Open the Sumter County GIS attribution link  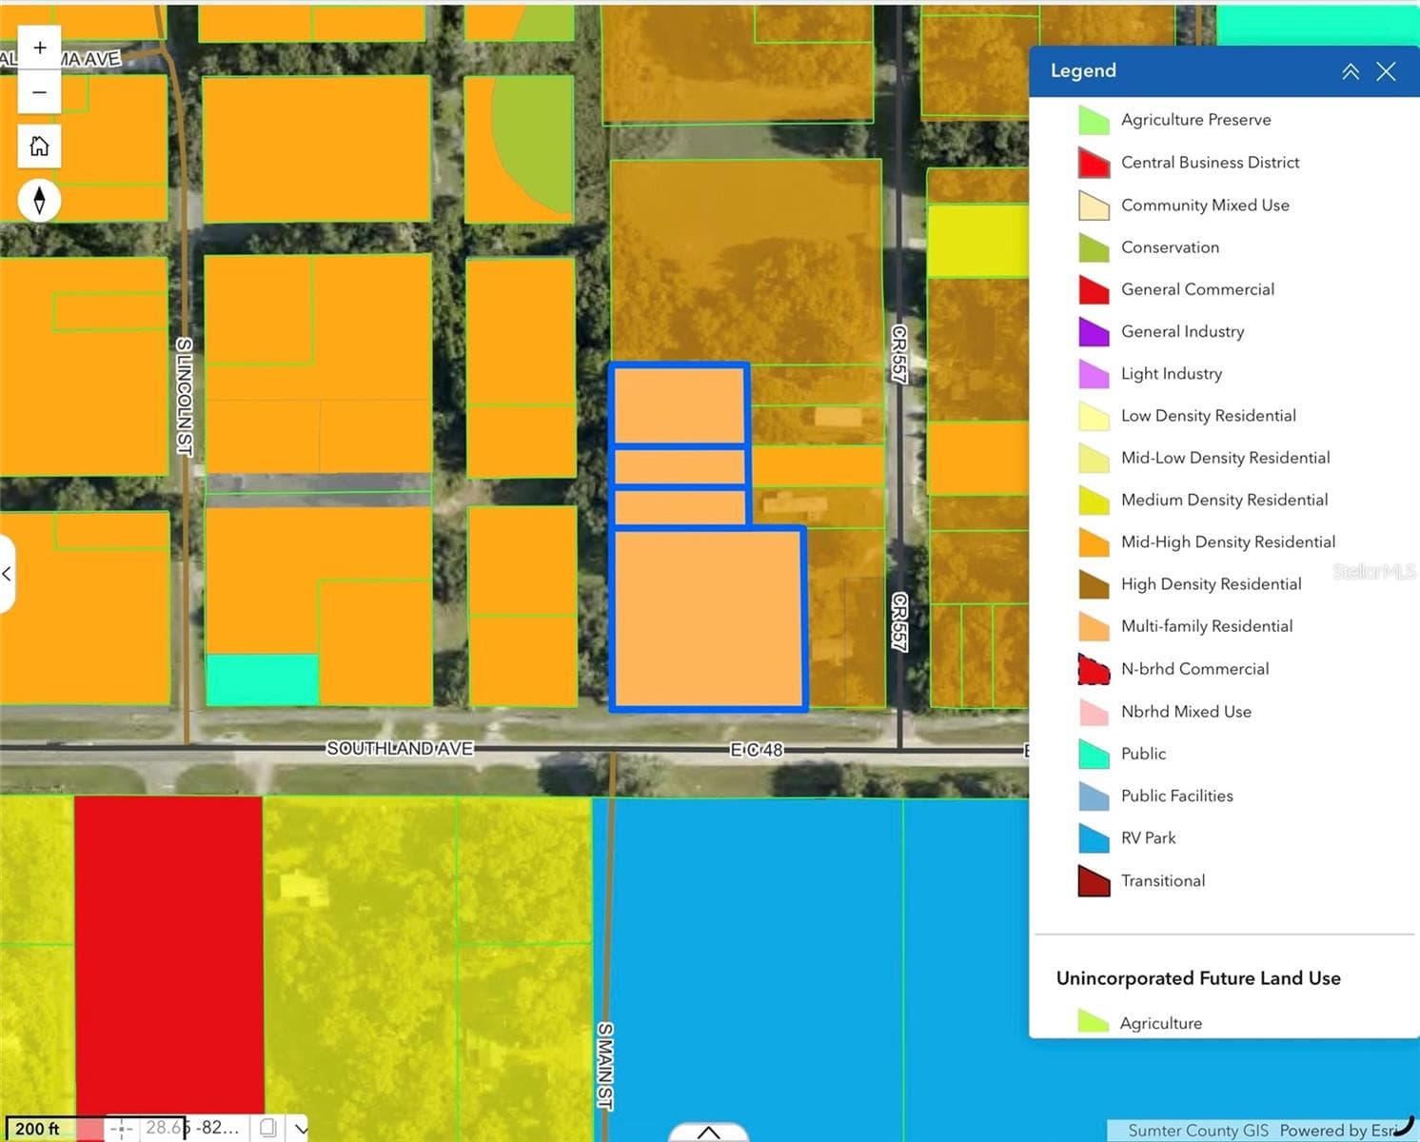1197,1131
